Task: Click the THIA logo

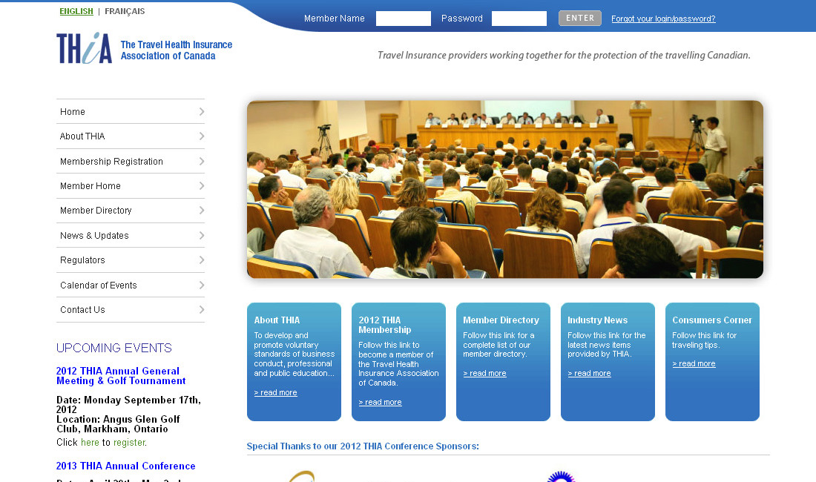Action: (85, 48)
